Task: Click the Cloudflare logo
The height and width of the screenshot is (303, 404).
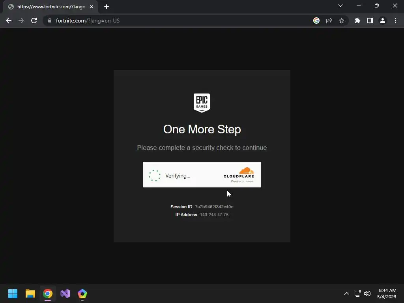Action: pos(239,173)
